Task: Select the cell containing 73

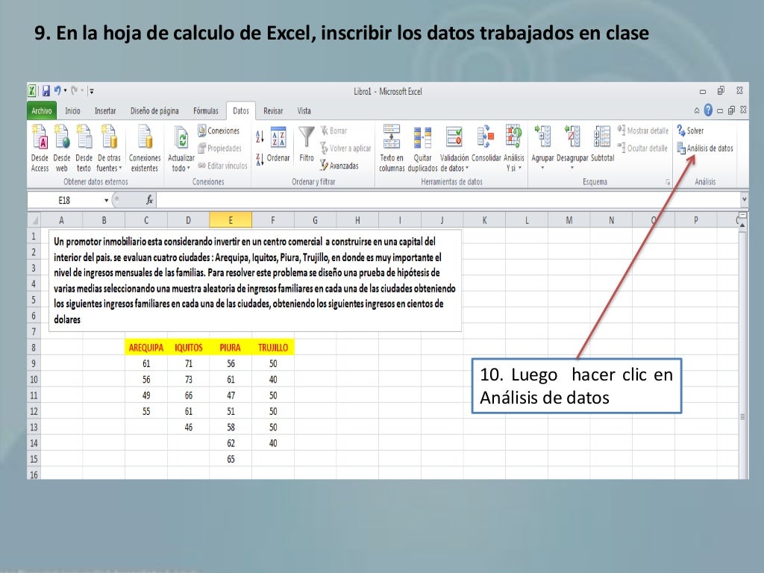Action: point(189,379)
